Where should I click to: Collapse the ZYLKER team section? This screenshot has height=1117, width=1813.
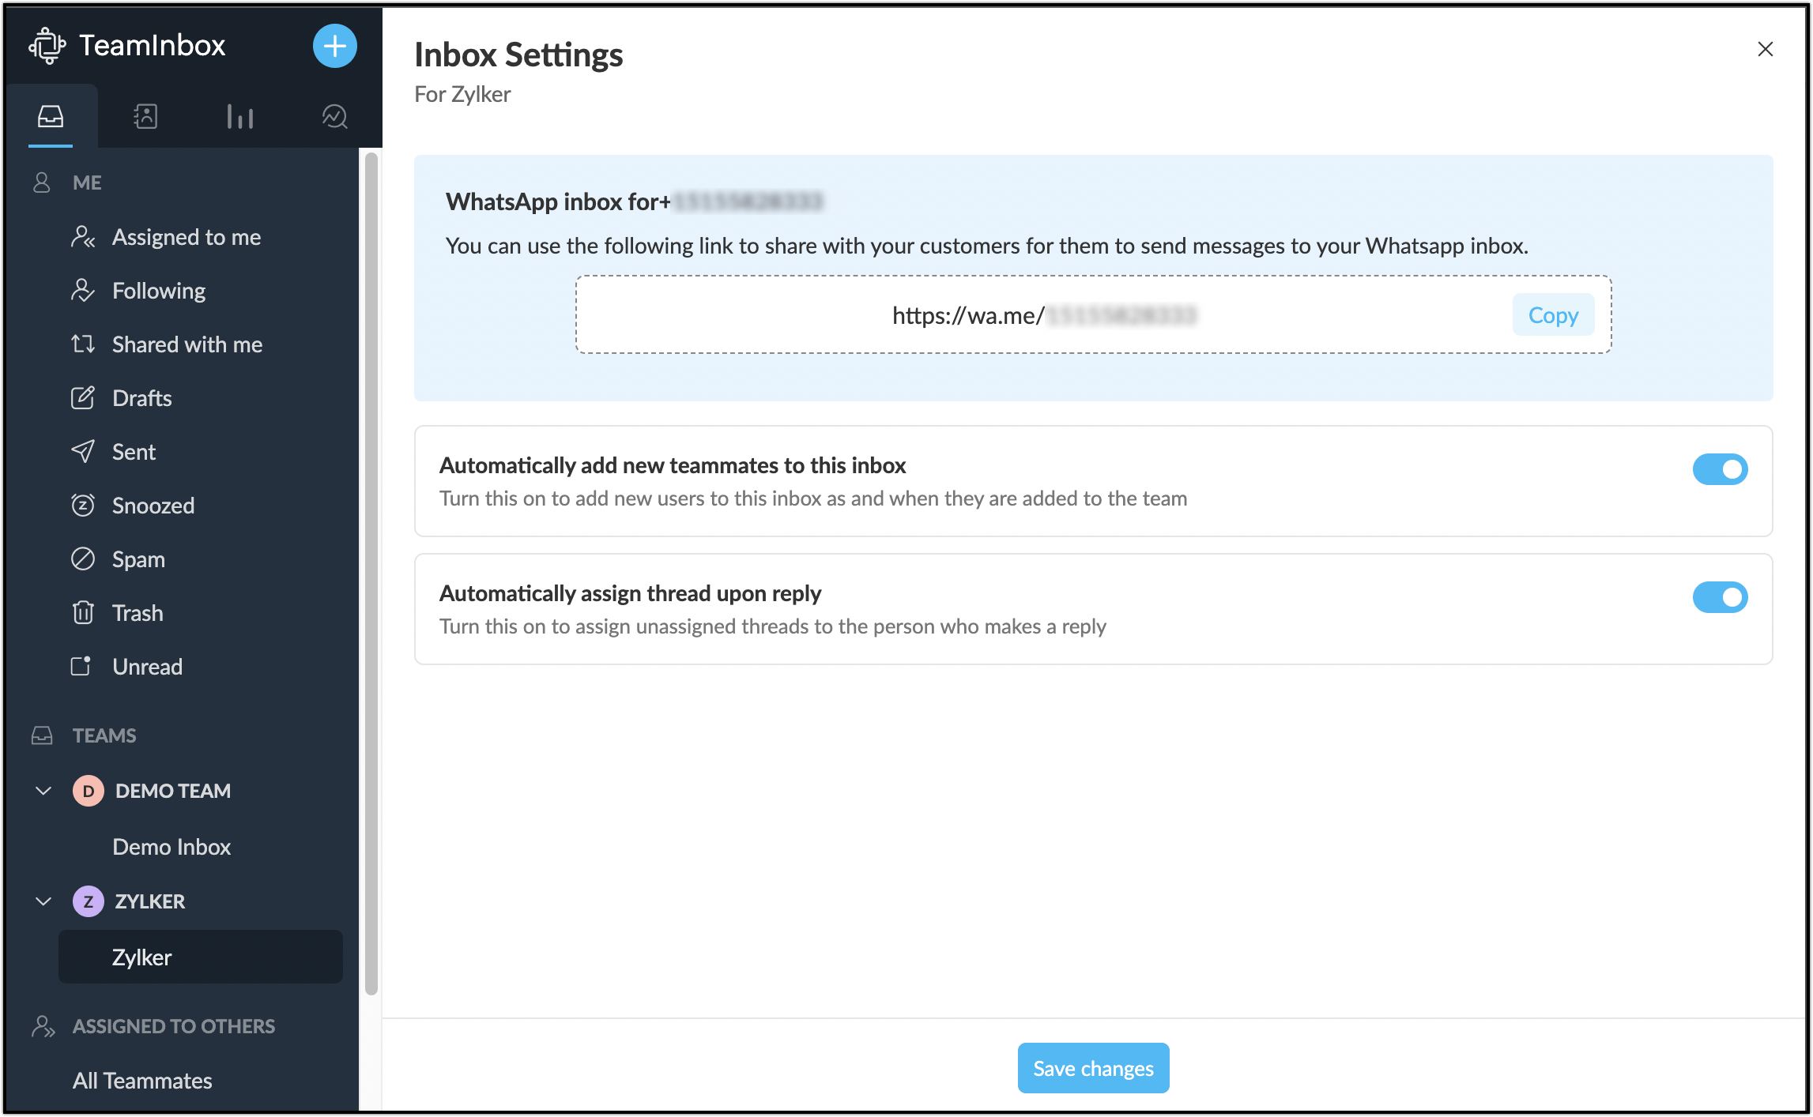[43, 901]
